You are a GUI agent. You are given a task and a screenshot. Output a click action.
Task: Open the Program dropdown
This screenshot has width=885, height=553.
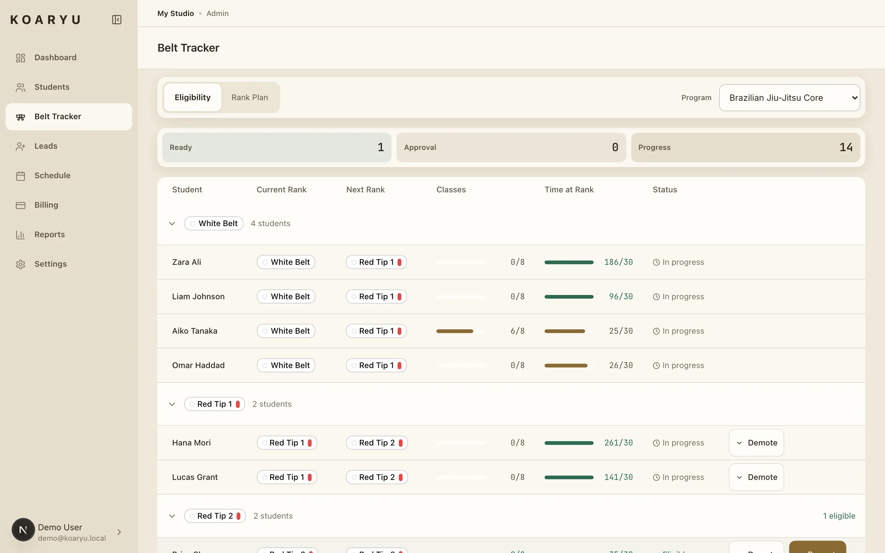[789, 98]
